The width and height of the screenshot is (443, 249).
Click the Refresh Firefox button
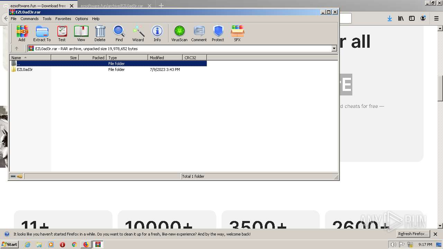tap(413, 234)
